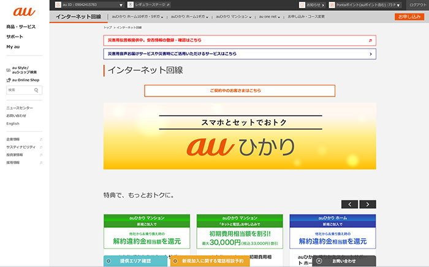Open サポート sidebar menu

(15, 37)
